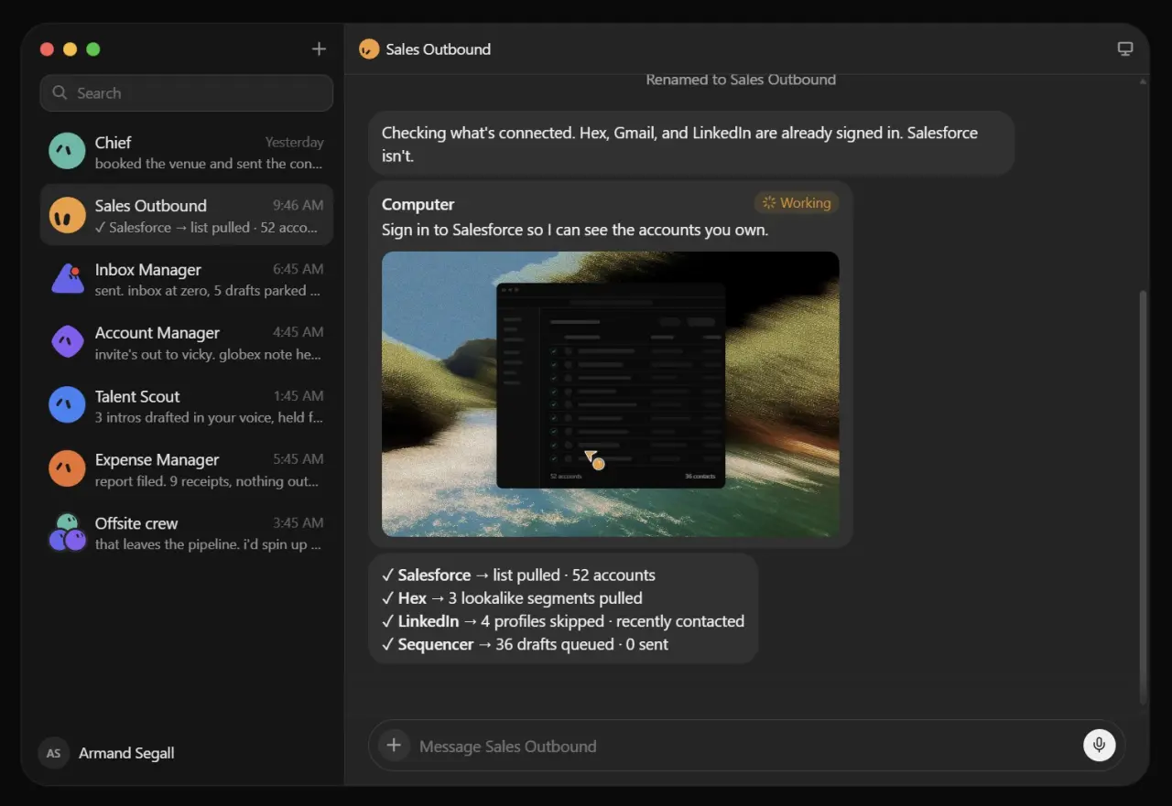Click the 'Salesforce → list pulled' line
The image size is (1172, 806).
pyautogui.click(x=518, y=575)
